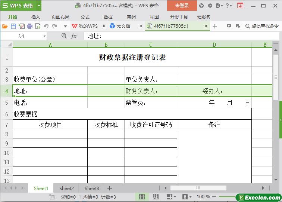Click the fx insert function icon
This screenshot has height=202, width=282.
click(x=74, y=36)
